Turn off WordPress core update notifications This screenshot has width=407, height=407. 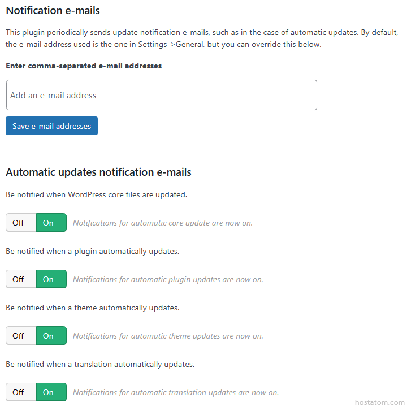coord(21,223)
